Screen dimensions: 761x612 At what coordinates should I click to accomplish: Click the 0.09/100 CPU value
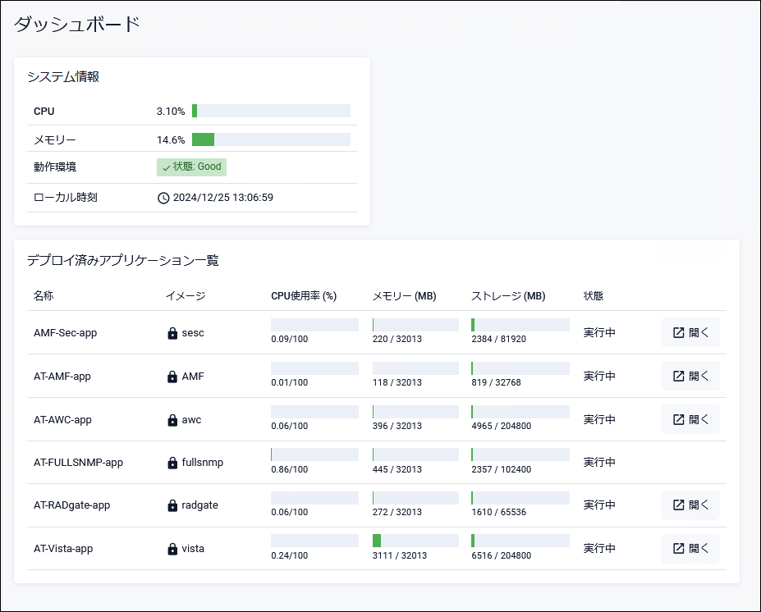pos(289,339)
